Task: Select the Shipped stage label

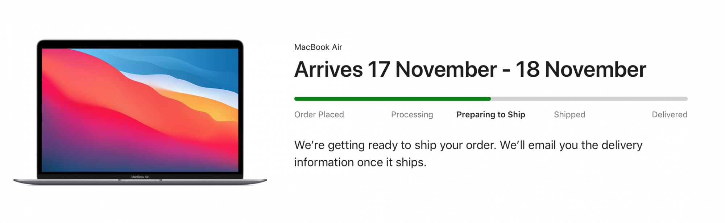Action: click(569, 115)
